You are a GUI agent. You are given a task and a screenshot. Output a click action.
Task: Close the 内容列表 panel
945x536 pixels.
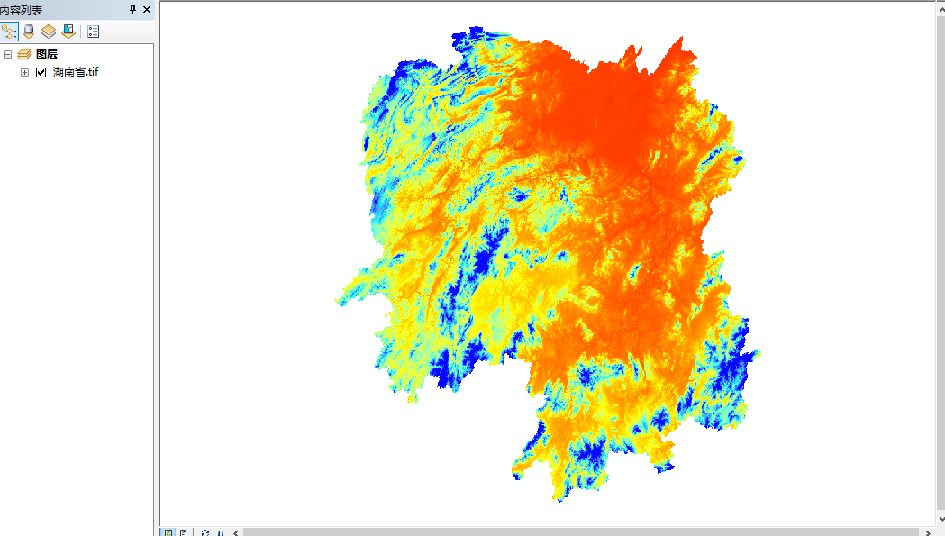tap(147, 9)
